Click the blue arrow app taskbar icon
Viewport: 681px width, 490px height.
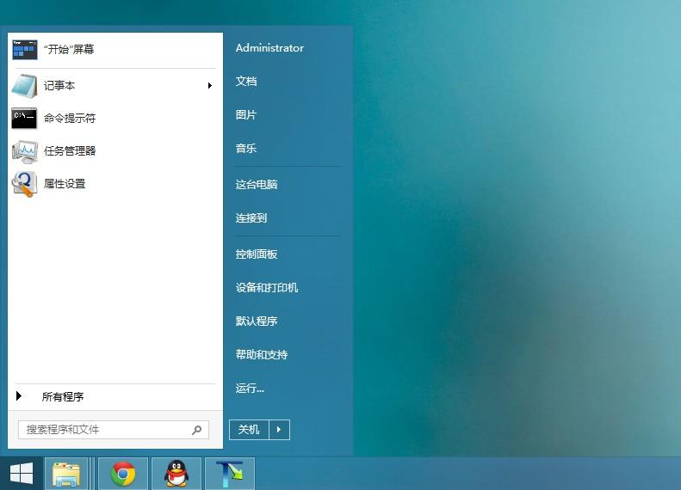click(x=230, y=474)
